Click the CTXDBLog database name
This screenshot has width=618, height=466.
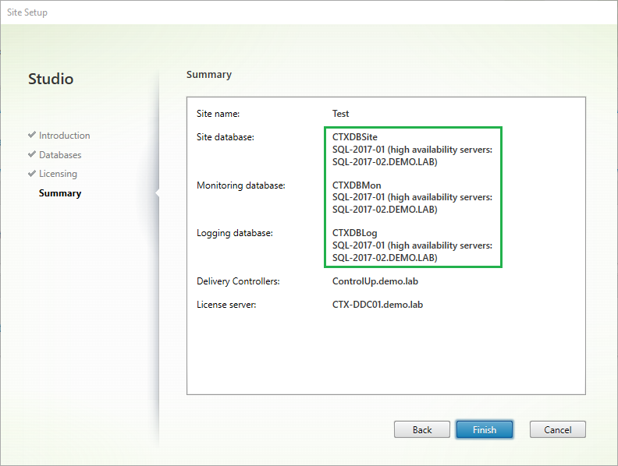pos(355,233)
